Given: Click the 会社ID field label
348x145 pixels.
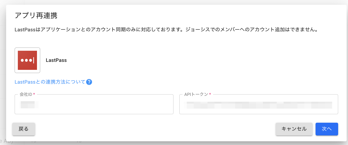Looking at the screenshot, I should pos(26,95).
